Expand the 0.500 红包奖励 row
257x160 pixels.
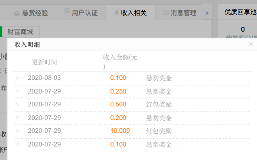[17, 104]
